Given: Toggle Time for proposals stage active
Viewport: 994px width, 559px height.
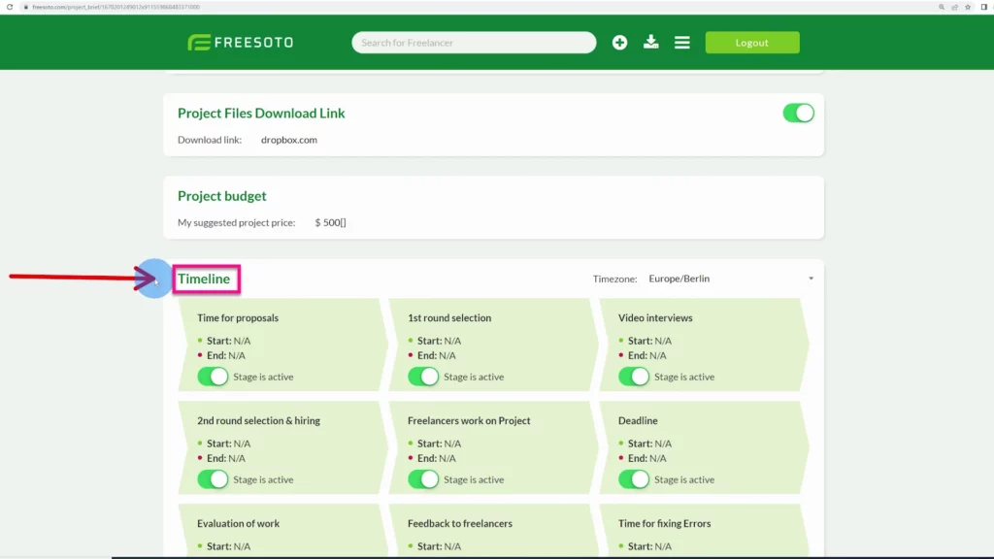Looking at the screenshot, I should (213, 377).
